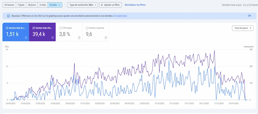Click help icon on CTR moyen card
The image size is (258, 114).
[x=79, y=38]
